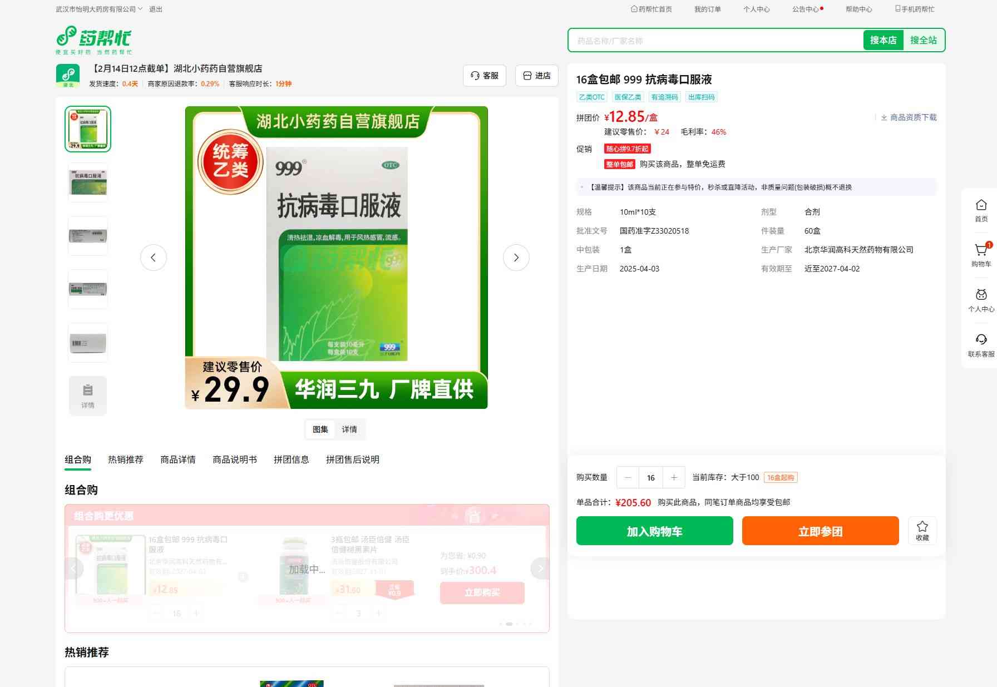Click the shopping cart icon in sidebar
Screen dimensions: 997x687
coord(981,251)
